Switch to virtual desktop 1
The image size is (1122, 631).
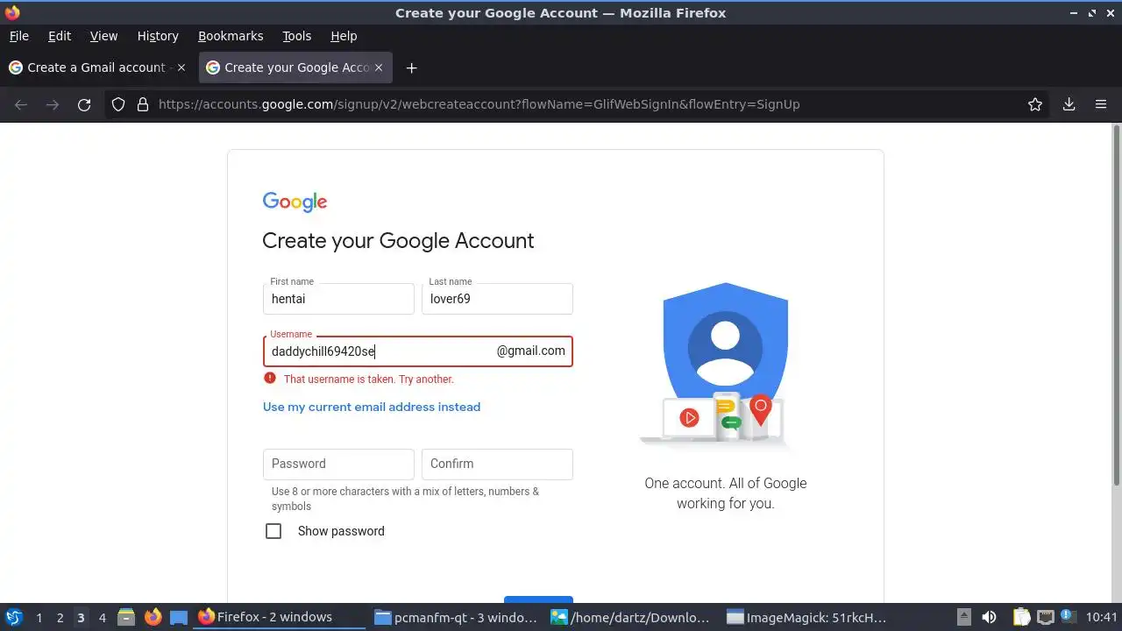(39, 617)
